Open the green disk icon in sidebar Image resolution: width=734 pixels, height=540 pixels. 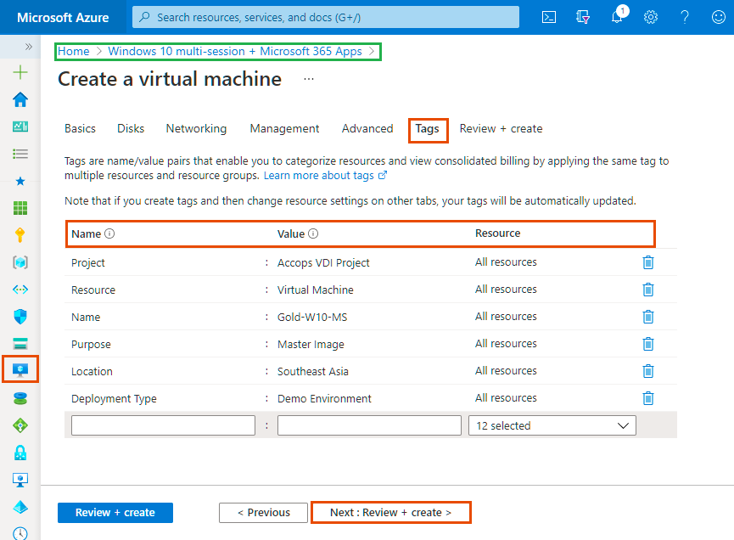tap(20, 398)
